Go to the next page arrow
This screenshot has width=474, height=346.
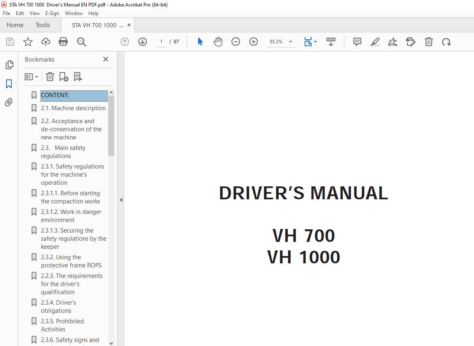point(142,42)
